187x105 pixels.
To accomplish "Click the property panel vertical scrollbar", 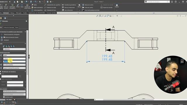I will click(x=27, y=64).
